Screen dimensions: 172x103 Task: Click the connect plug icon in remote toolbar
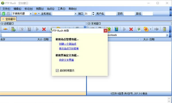pyautogui.click(x=5, y=29)
